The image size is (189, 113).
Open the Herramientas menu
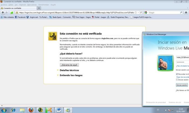click(43, 5)
